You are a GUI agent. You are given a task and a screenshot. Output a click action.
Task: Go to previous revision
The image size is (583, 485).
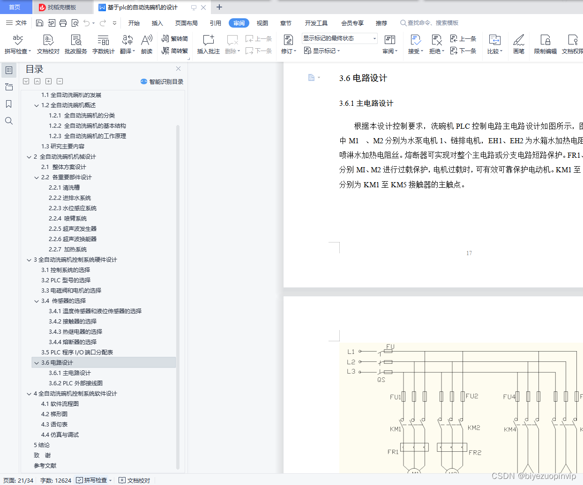[463, 39]
